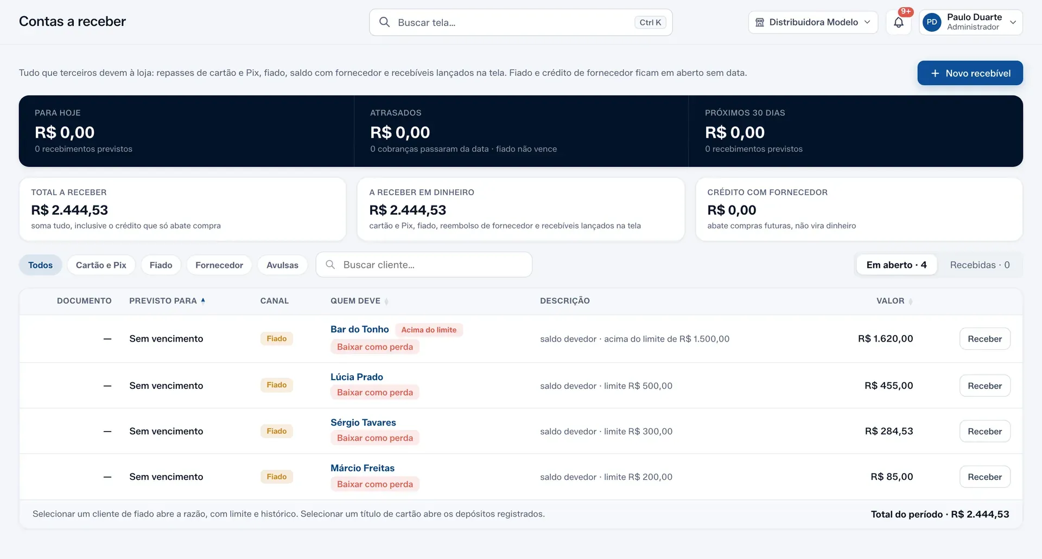This screenshot has width=1042, height=559.
Task: Open Bar do Tonho customer link
Action: (359, 329)
